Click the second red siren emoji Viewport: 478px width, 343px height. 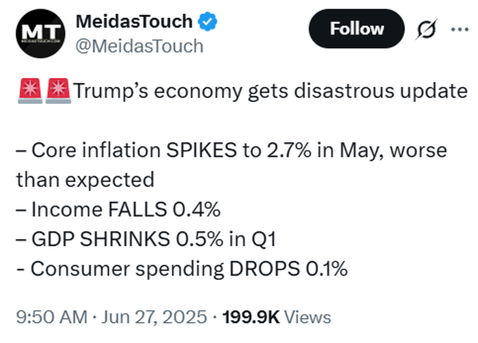click(58, 91)
